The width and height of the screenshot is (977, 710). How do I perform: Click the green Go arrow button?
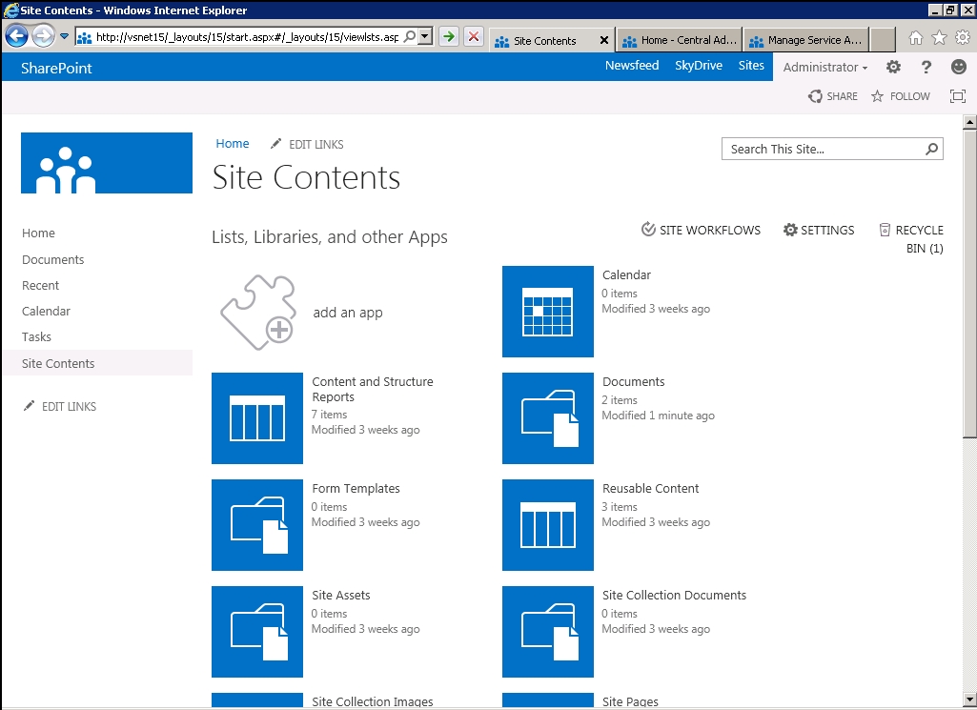(x=449, y=37)
